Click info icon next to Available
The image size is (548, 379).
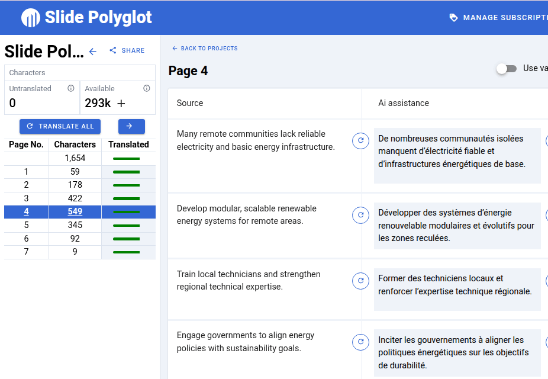(x=147, y=89)
